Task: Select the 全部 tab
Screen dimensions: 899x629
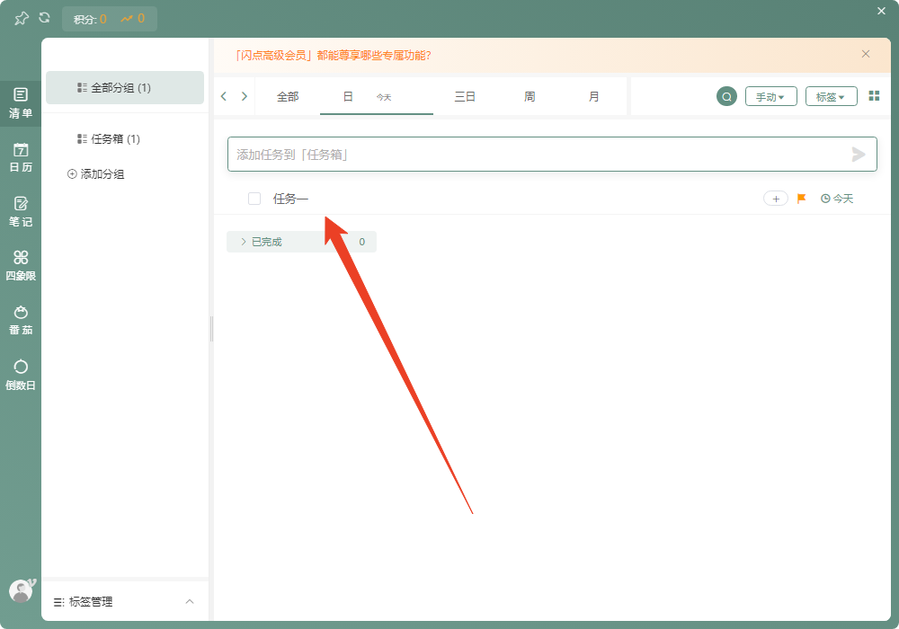Action: (288, 96)
